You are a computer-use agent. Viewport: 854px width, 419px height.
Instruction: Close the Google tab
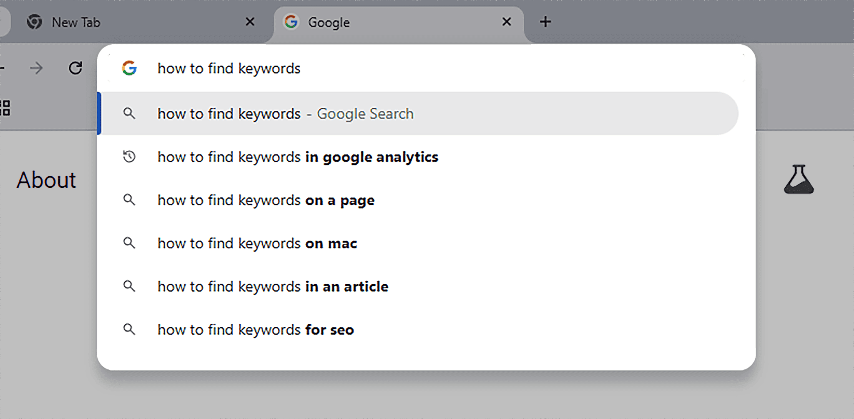click(x=506, y=22)
